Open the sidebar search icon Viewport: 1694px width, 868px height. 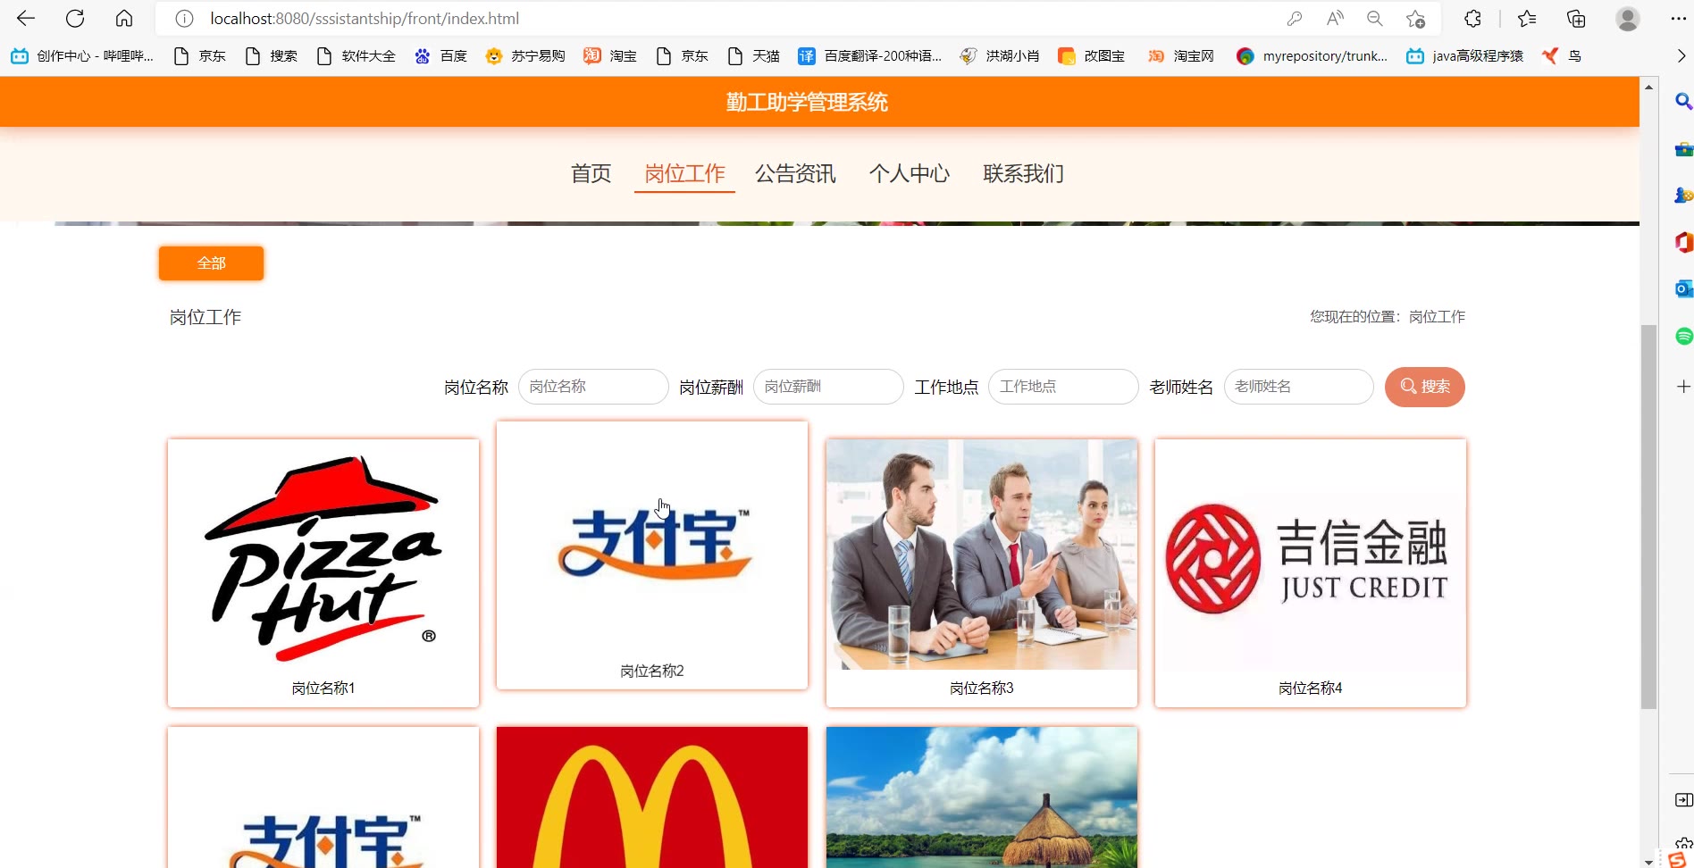pyautogui.click(x=1683, y=101)
